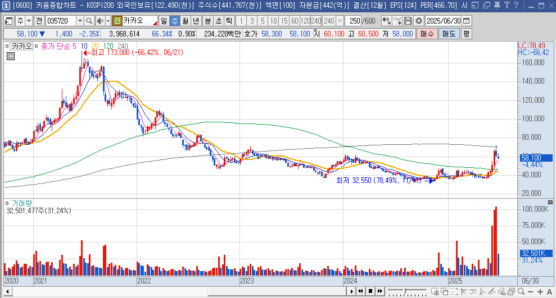This screenshot has height=298, width=556.
Task: Click the window grid layout icon
Action: (x=435, y=292)
